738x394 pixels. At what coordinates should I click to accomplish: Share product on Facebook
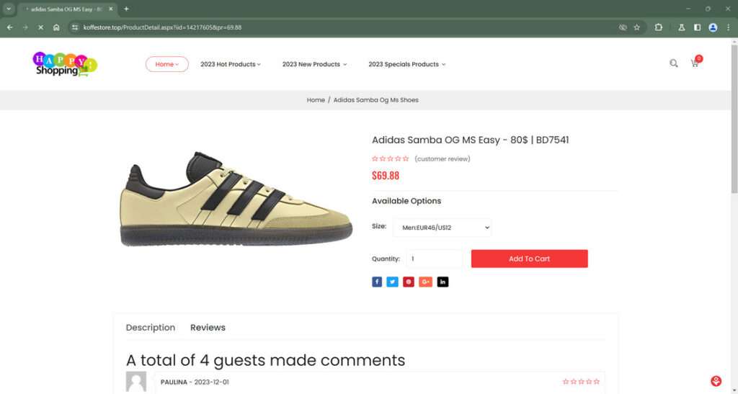pyautogui.click(x=377, y=282)
